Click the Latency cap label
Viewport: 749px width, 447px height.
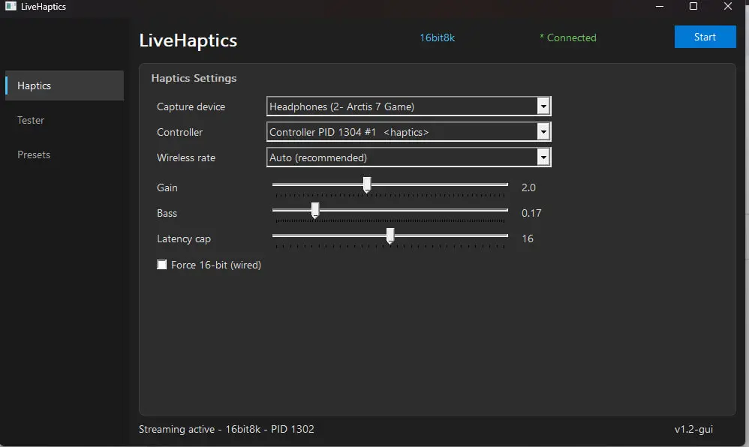(x=184, y=238)
